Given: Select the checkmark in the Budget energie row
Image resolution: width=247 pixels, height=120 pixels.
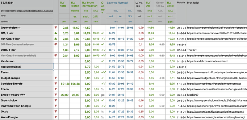Looking at the screenshot, I should point(103,78).
